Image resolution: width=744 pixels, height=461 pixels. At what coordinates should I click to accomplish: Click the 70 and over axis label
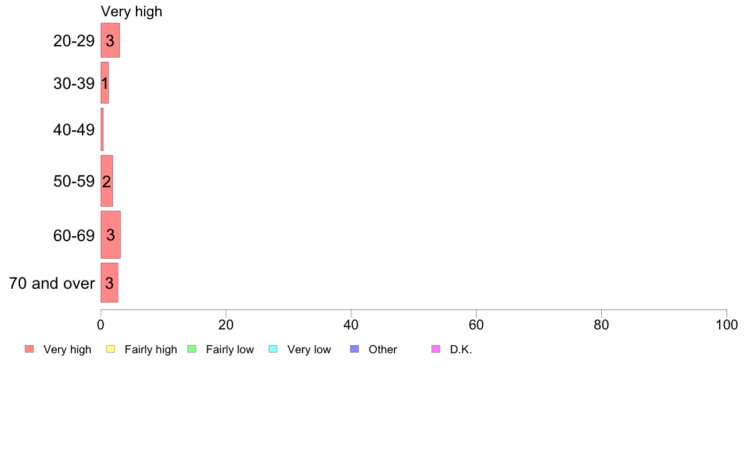click(x=52, y=284)
